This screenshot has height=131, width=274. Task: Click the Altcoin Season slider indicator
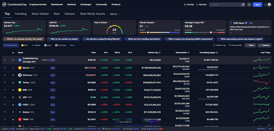tap(148, 32)
